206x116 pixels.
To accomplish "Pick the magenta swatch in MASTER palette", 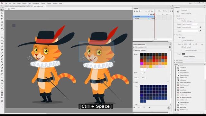I will click(142, 63).
